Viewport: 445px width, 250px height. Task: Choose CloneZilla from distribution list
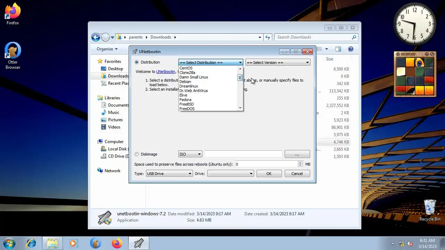pyautogui.click(x=208, y=73)
